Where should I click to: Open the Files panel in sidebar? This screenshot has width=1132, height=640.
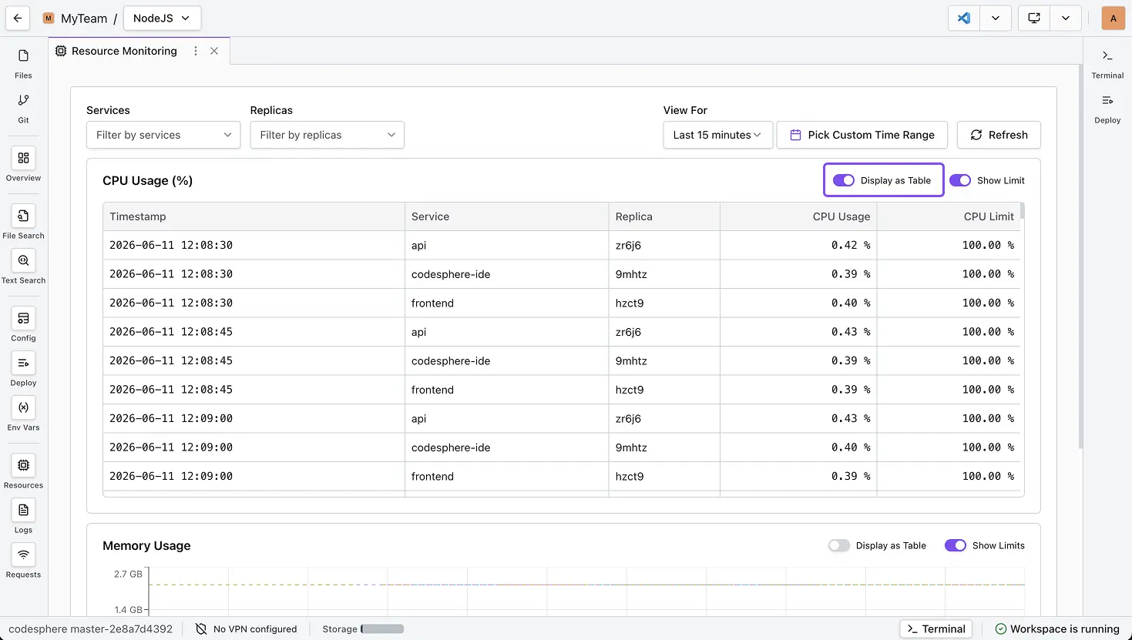pyautogui.click(x=23, y=64)
